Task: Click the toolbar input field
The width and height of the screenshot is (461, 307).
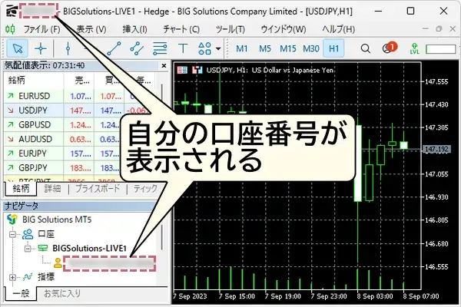Action: (440, 49)
